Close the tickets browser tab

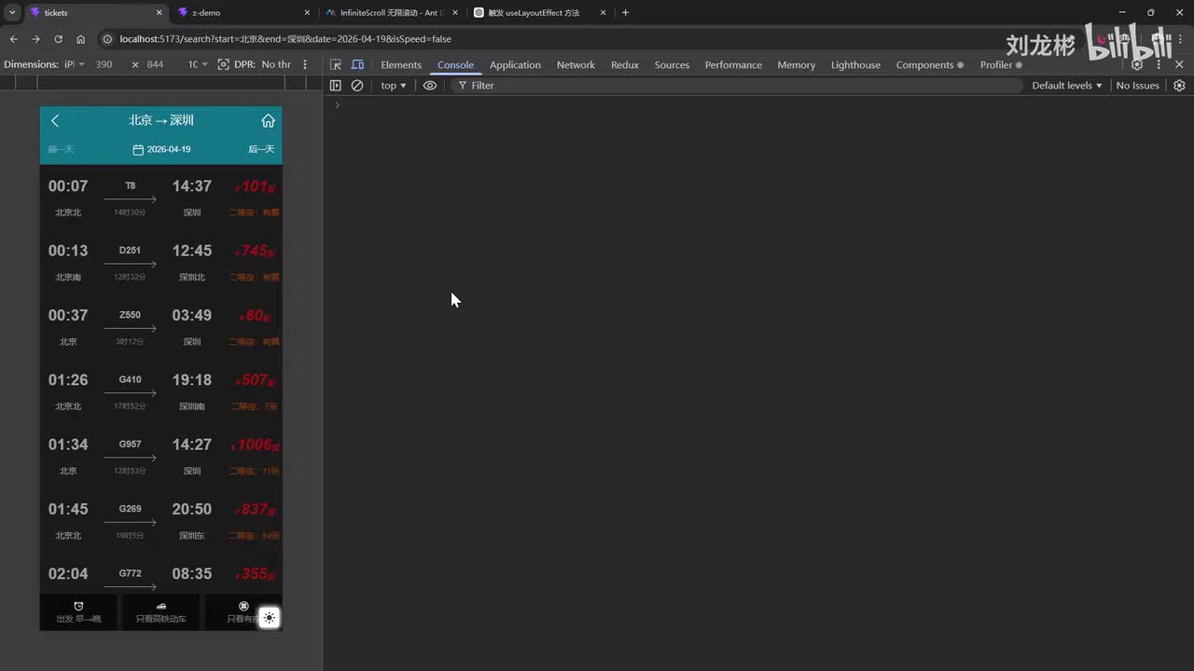(x=160, y=13)
